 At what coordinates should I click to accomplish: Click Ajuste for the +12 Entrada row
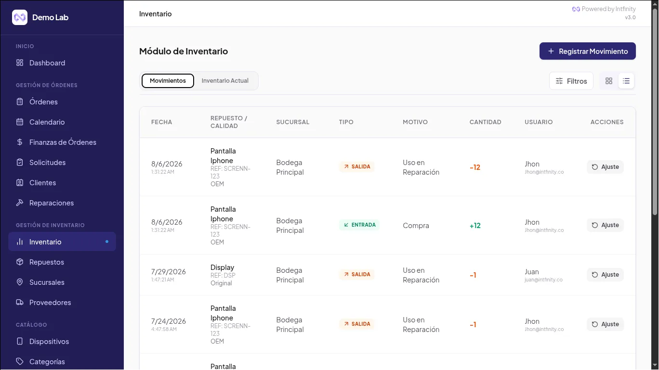point(606,225)
